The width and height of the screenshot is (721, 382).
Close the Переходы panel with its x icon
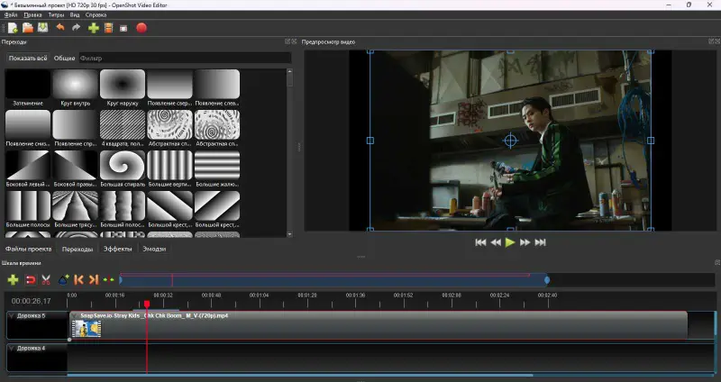[294, 41]
